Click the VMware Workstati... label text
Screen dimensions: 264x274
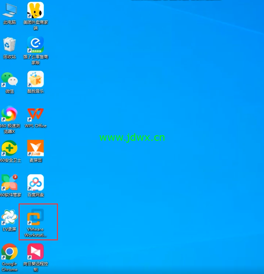point(35,232)
